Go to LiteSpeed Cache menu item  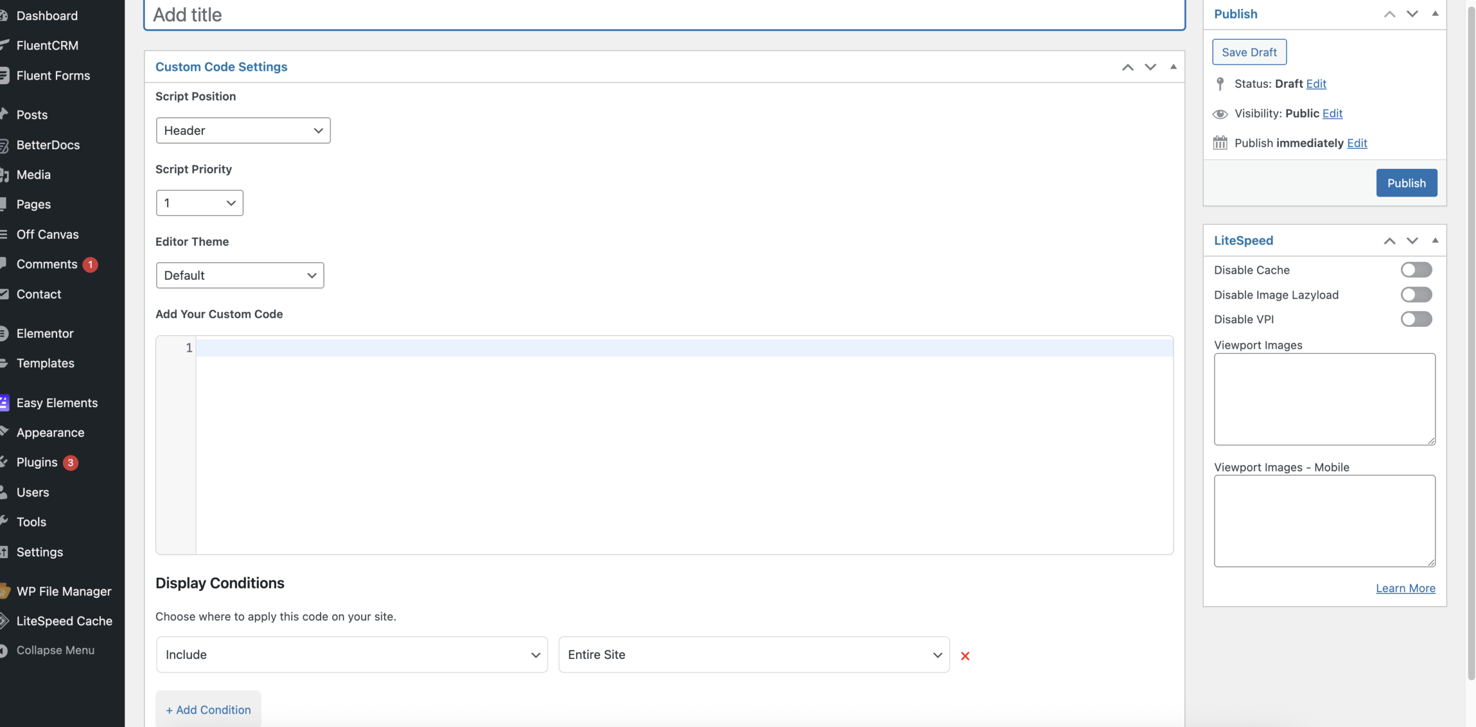64,621
